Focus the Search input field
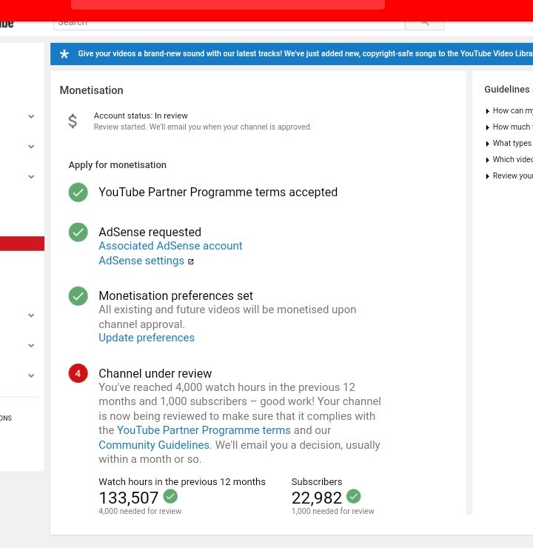The height and width of the screenshot is (548, 533). pyautogui.click(x=229, y=24)
